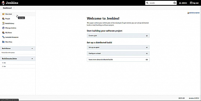Click the People icon
201x101 pixels.
(3, 19)
